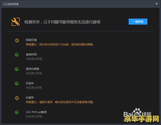Click 未检测出异常 under 系统时间
161x125 pixels.
(35, 59)
